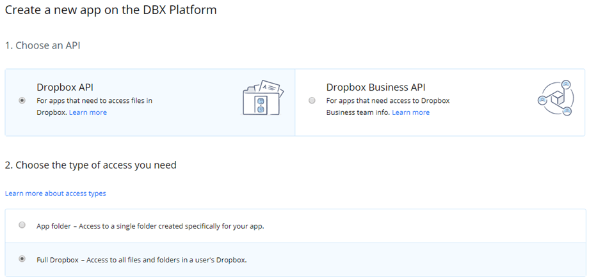589x279 pixels.
Task: Click the 'Create a new app' page title
Action: click(111, 11)
